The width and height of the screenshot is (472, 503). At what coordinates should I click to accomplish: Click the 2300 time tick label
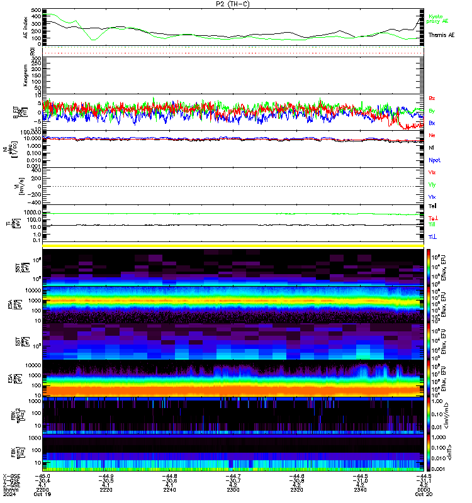pos(233,490)
